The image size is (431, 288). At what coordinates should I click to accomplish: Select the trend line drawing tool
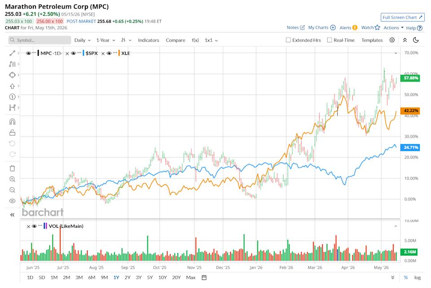[x=13, y=53]
